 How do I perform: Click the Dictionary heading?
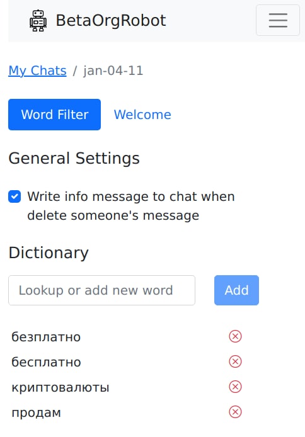(49, 253)
